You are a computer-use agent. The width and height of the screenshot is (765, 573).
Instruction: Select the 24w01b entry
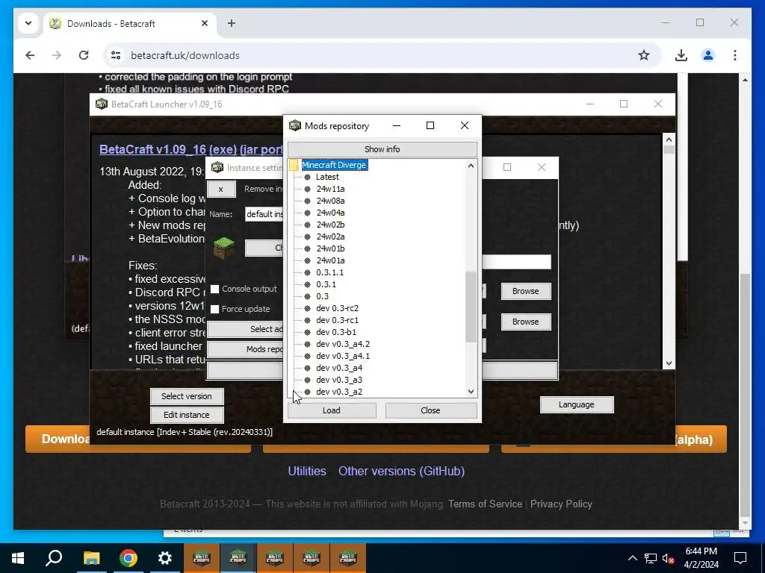click(330, 248)
